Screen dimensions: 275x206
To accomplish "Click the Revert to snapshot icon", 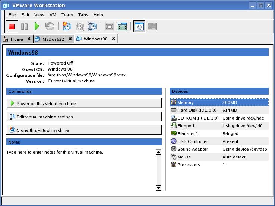I will click(80, 27).
